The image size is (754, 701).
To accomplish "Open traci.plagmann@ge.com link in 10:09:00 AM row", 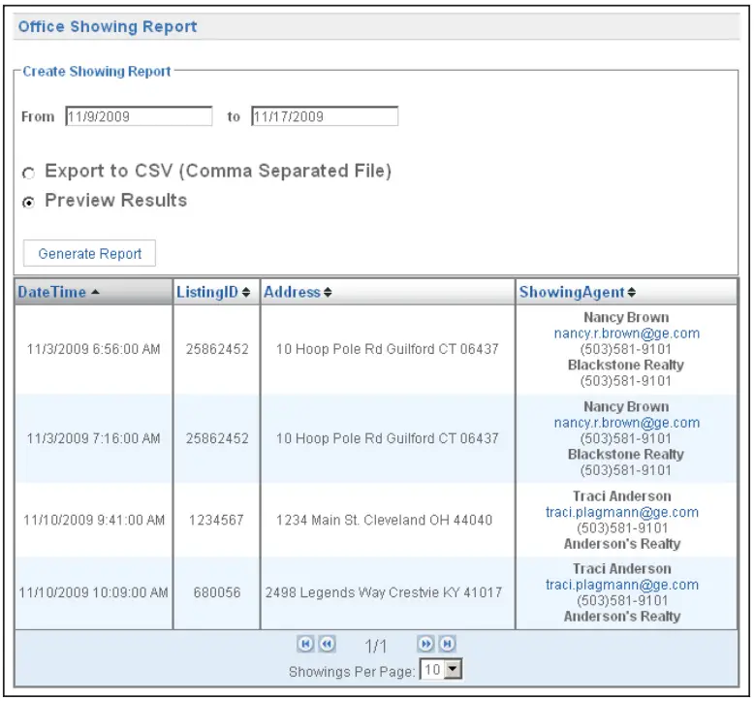I will (x=622, y=585).
